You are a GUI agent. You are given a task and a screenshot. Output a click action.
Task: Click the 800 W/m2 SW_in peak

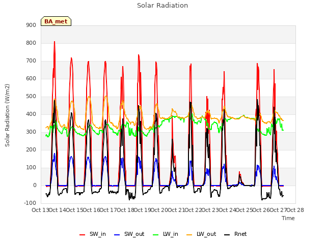point(55,42)
